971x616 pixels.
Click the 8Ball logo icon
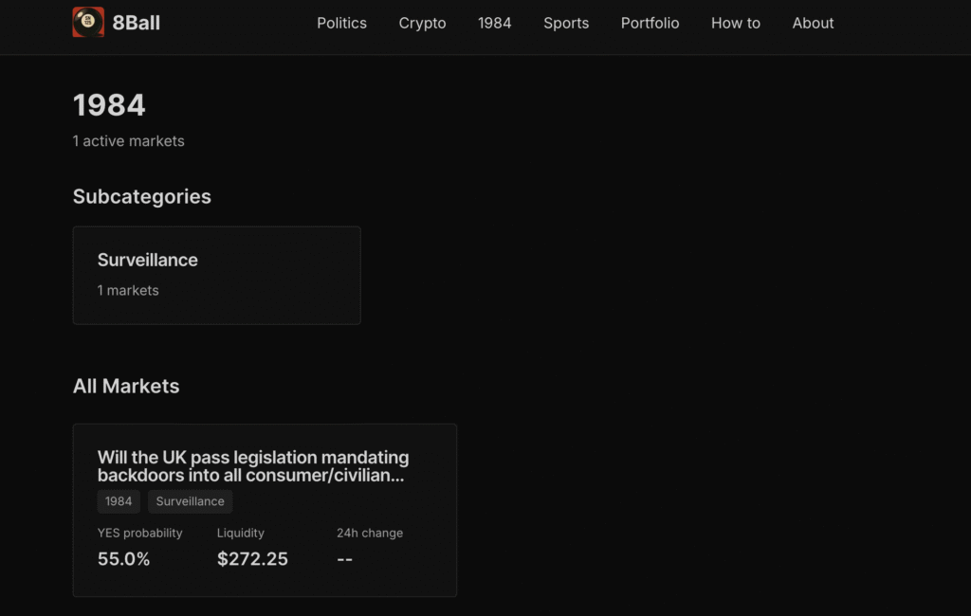(x=88, y=22)
